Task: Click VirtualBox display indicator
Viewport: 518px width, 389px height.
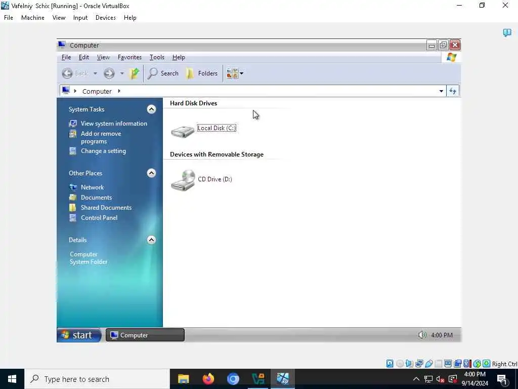Action: point(448,364)
